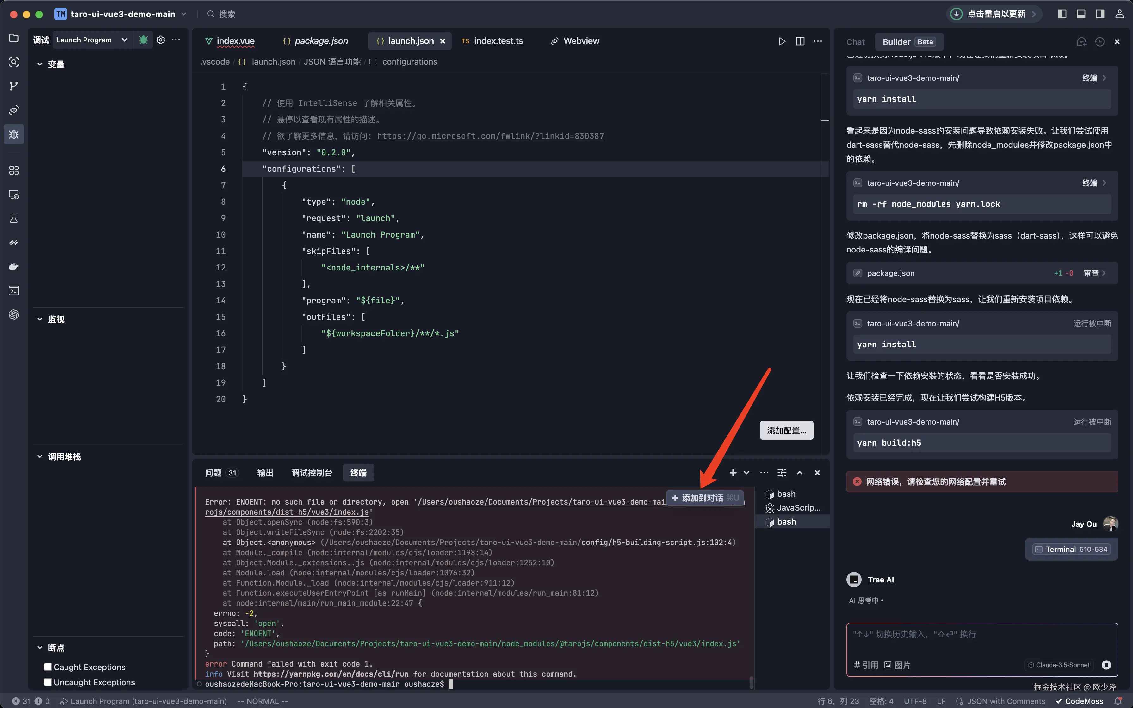
Task: Open the Source Control view in sidebar
Action: click(14, 86)
